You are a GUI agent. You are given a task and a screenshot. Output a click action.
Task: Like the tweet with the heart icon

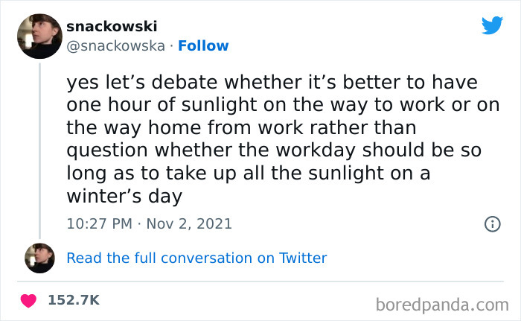[x=29, y=300]
